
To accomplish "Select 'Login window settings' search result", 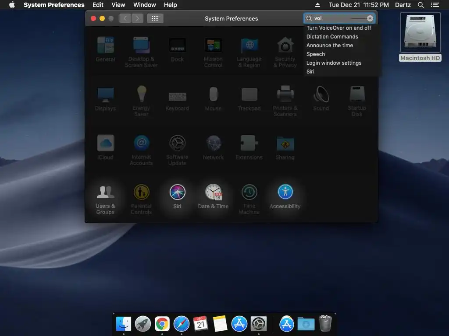I will coord(334,63).
